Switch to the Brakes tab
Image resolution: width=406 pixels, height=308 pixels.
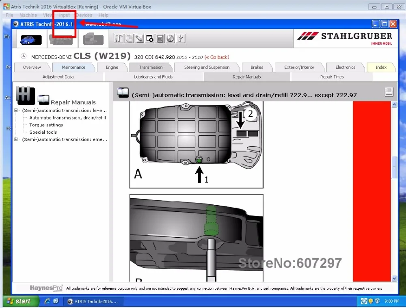257,67
